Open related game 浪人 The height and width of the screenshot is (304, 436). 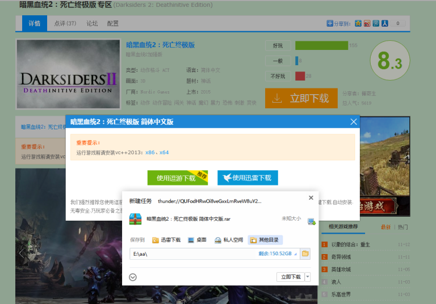336,282
